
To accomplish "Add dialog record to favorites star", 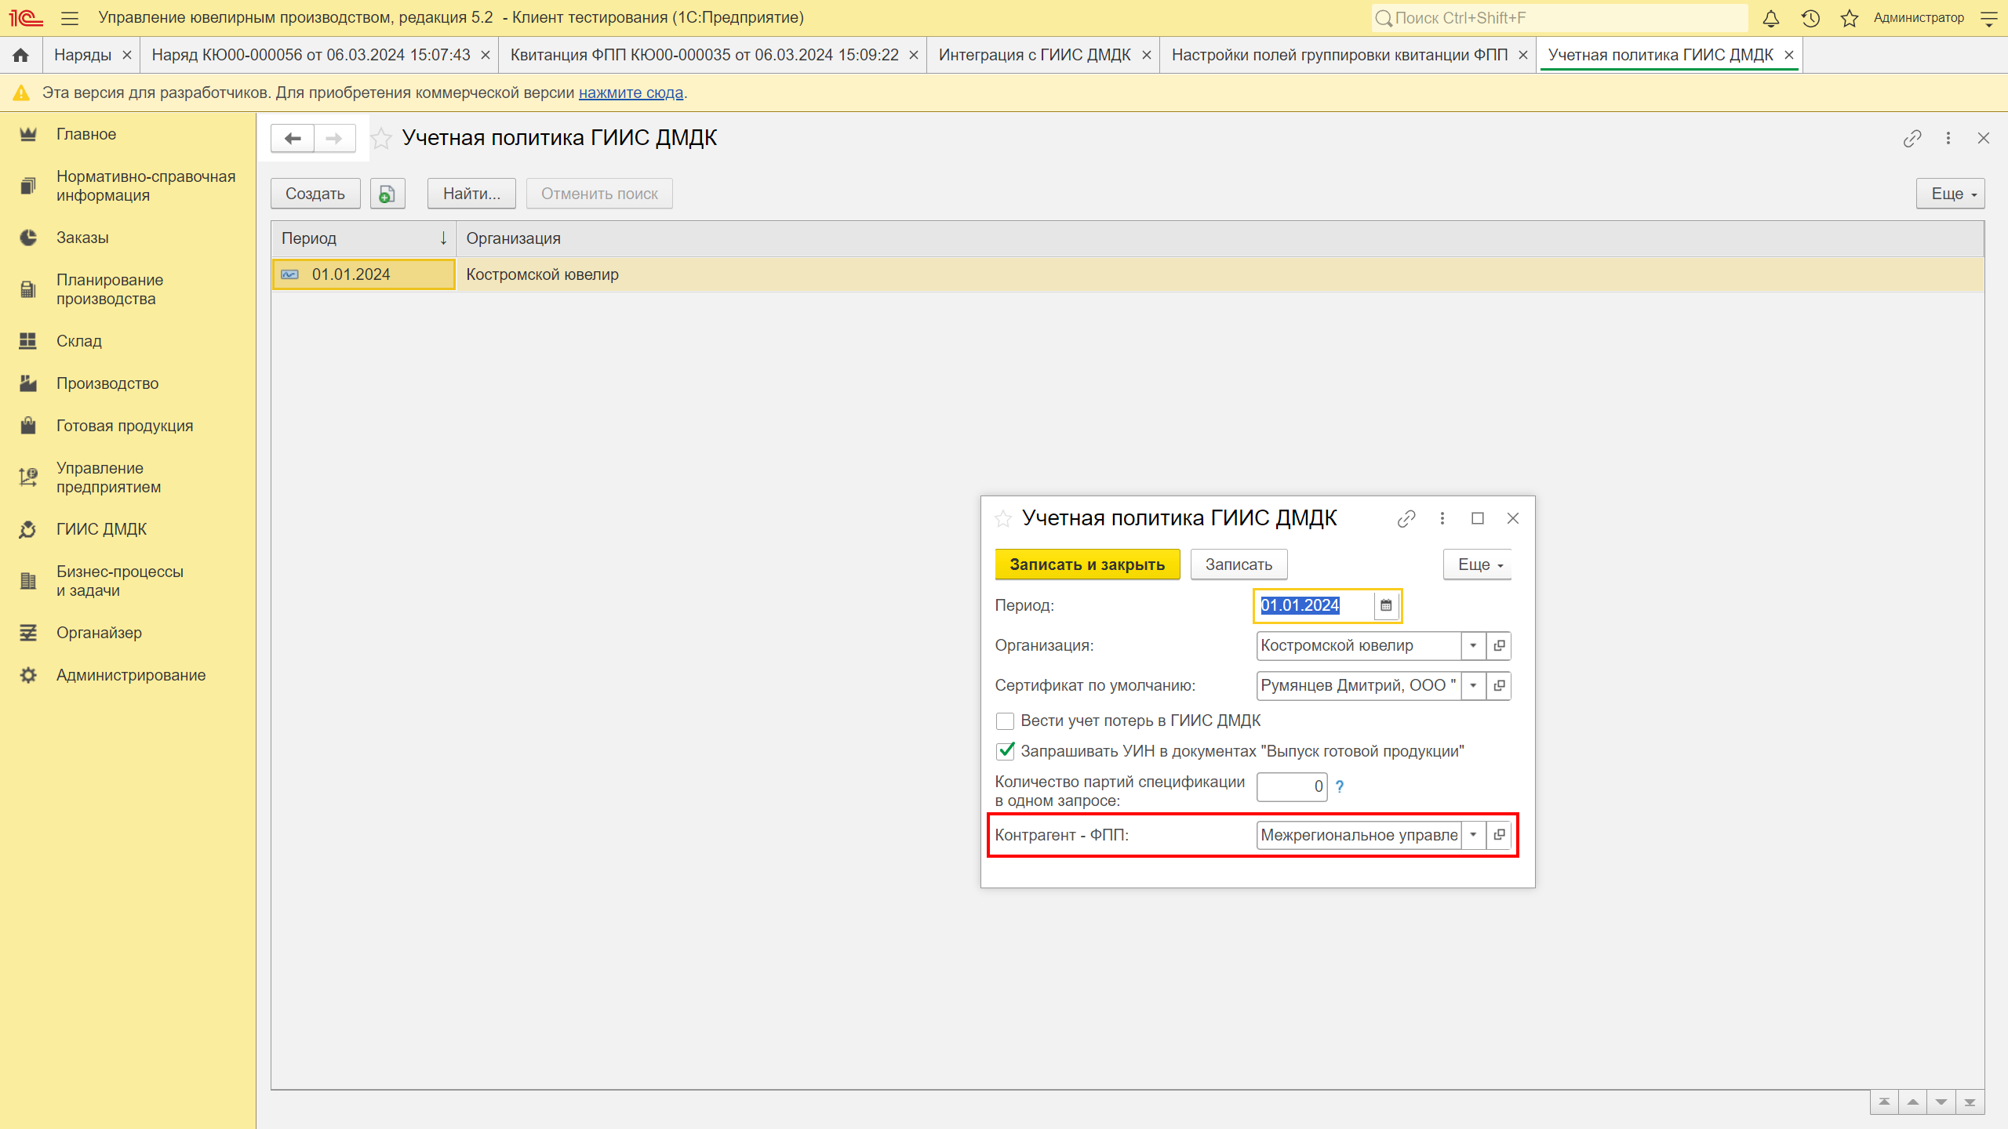I will [1003, 518].
